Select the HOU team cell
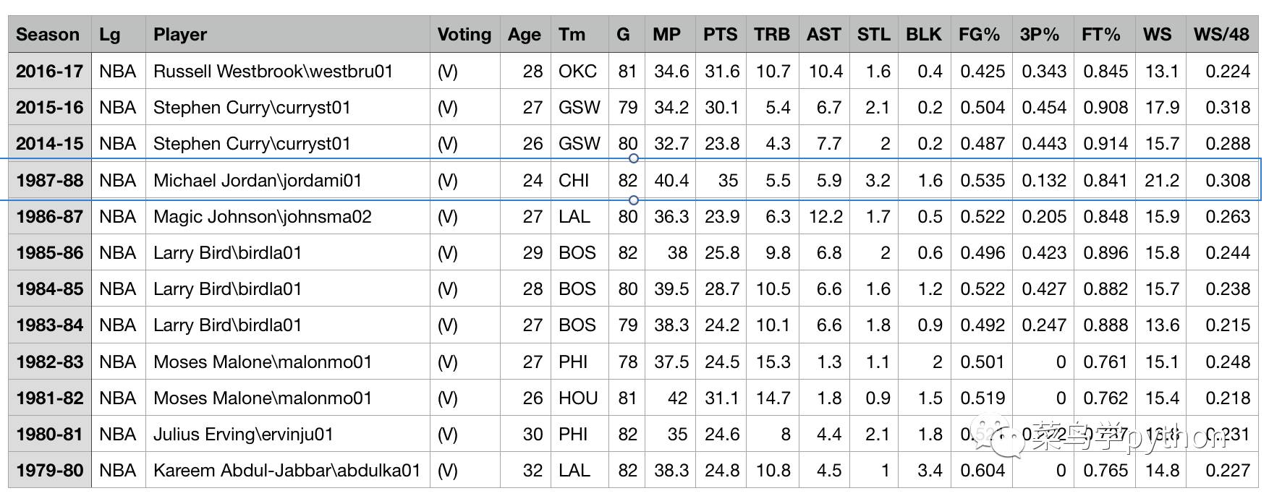Viewport: 1269px width, 496px height. point(578,398)
